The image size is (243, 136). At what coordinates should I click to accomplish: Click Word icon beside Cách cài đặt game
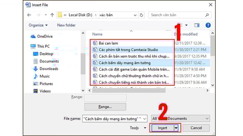(95, 70)
